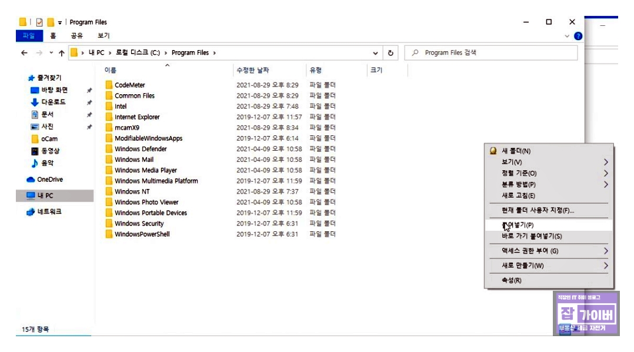Click the Back navigation arrow
634x352 pixels.
click(x=24, y=52)
